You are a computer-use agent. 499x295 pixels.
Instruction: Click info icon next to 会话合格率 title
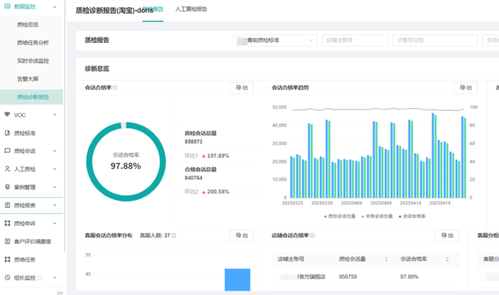115,88
